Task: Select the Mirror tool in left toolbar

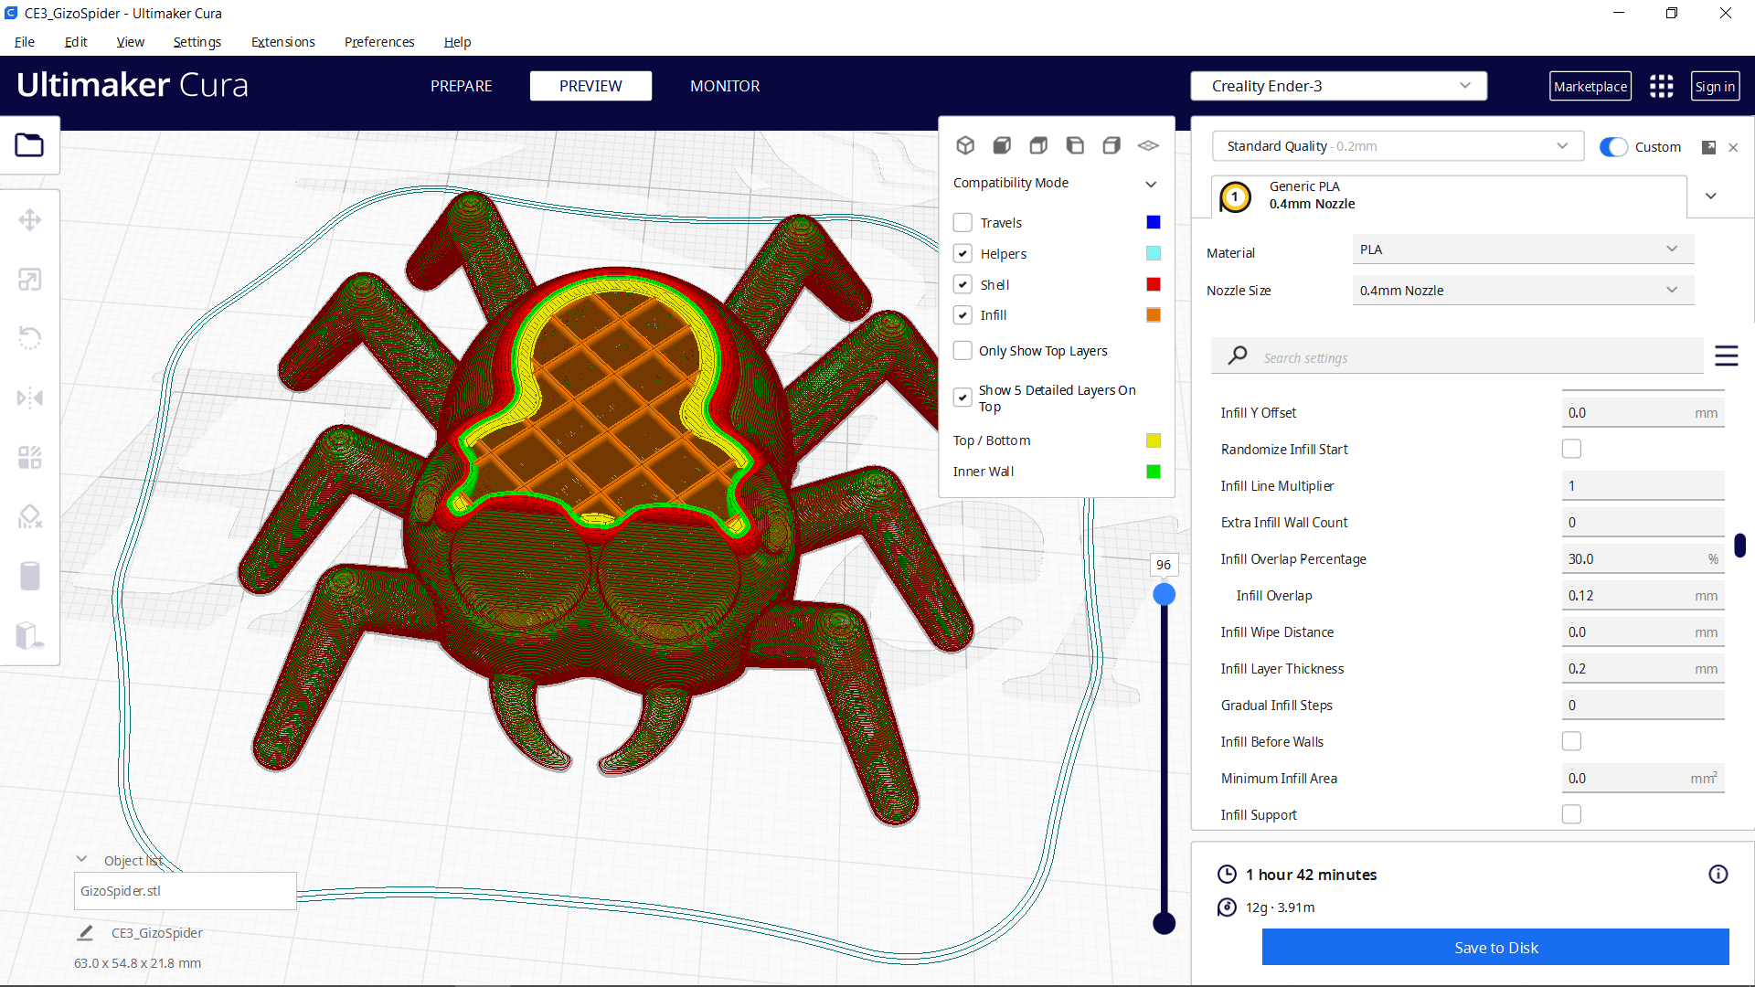Action: (30, 398)
